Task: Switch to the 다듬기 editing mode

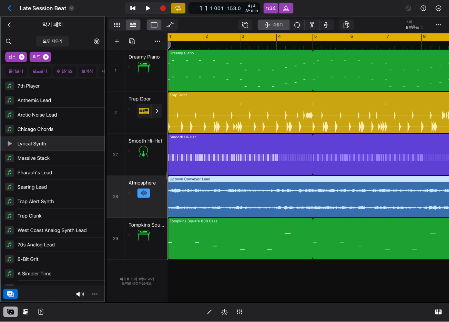Action: coord(274,25)
